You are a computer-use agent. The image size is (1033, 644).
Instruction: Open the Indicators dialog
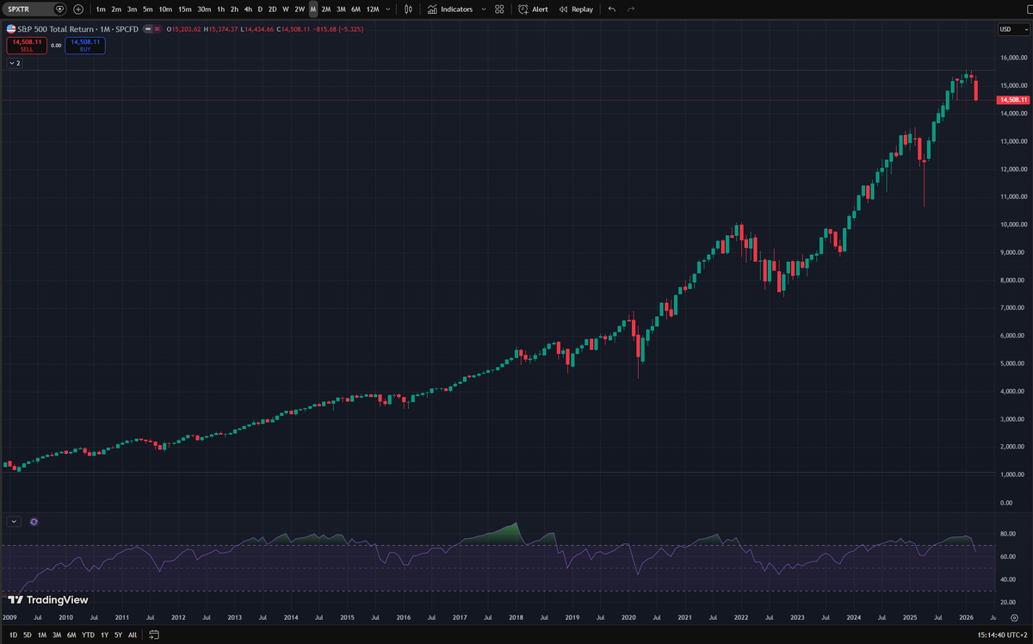pyautogui.click(x=450, y=9)
